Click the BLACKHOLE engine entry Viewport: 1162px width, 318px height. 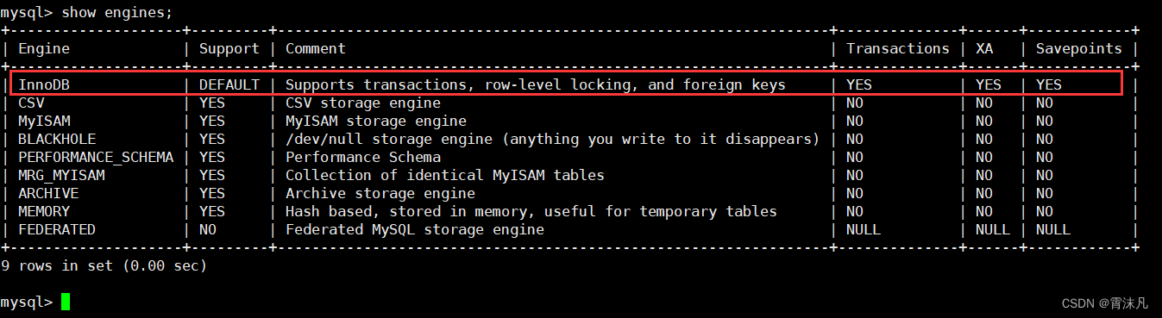coord(56,139)
